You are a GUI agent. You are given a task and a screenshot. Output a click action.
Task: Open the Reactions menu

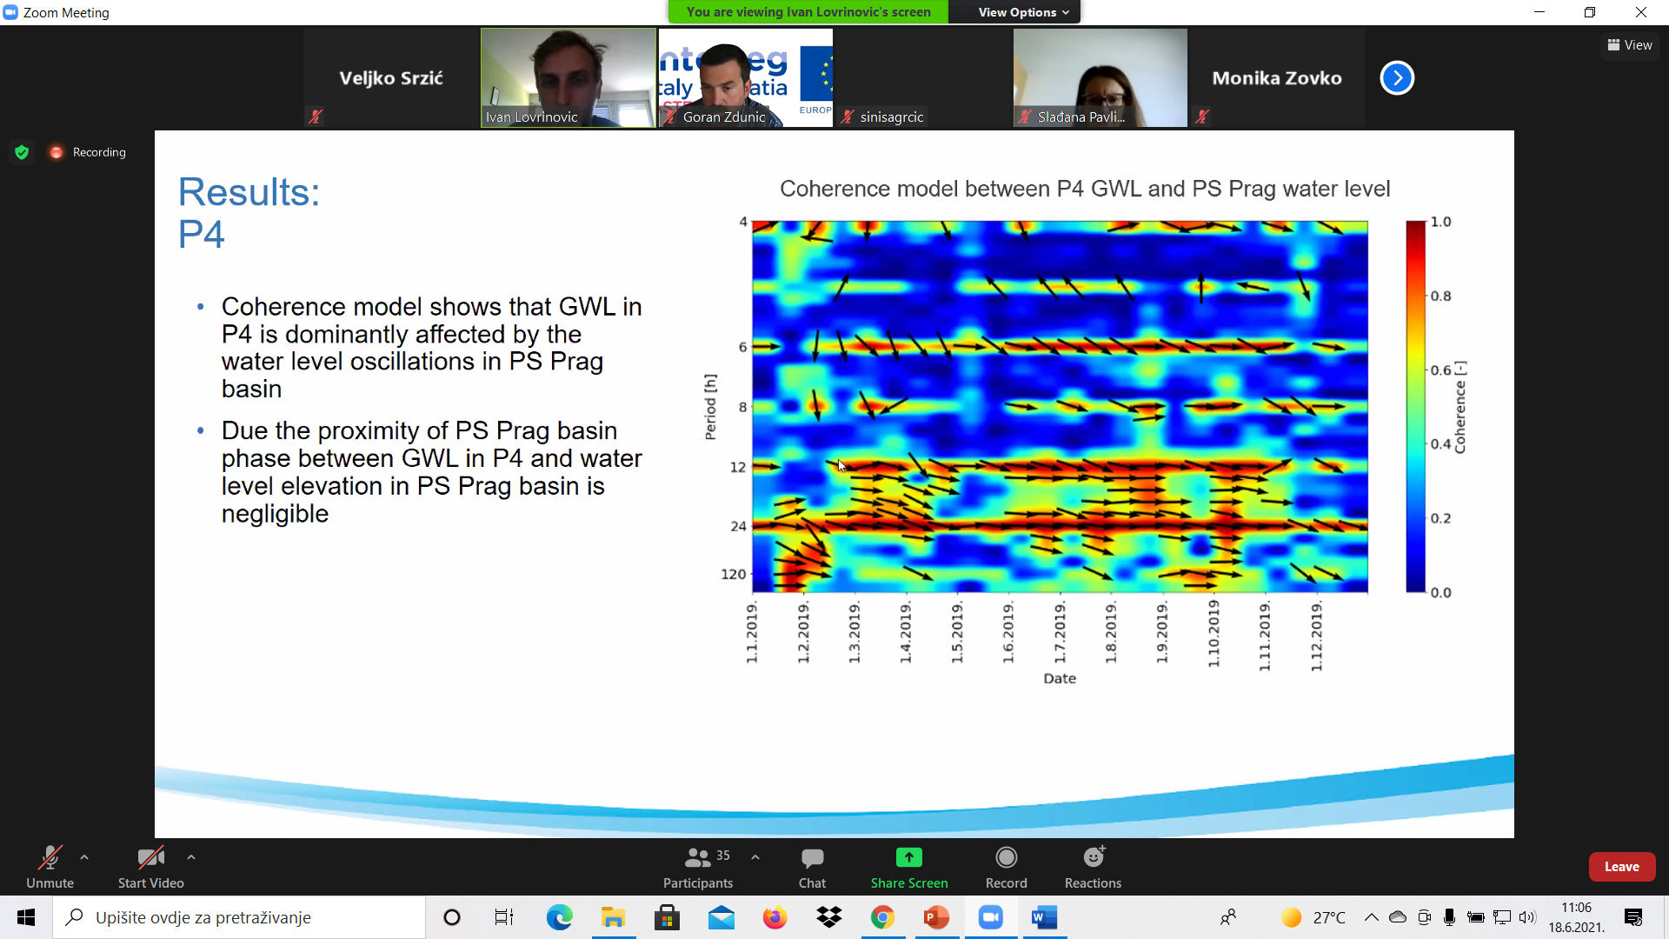tap(1093, 867)
